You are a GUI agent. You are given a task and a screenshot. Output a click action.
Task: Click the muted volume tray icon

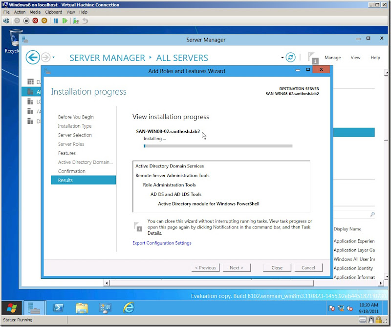coord(350,308)
